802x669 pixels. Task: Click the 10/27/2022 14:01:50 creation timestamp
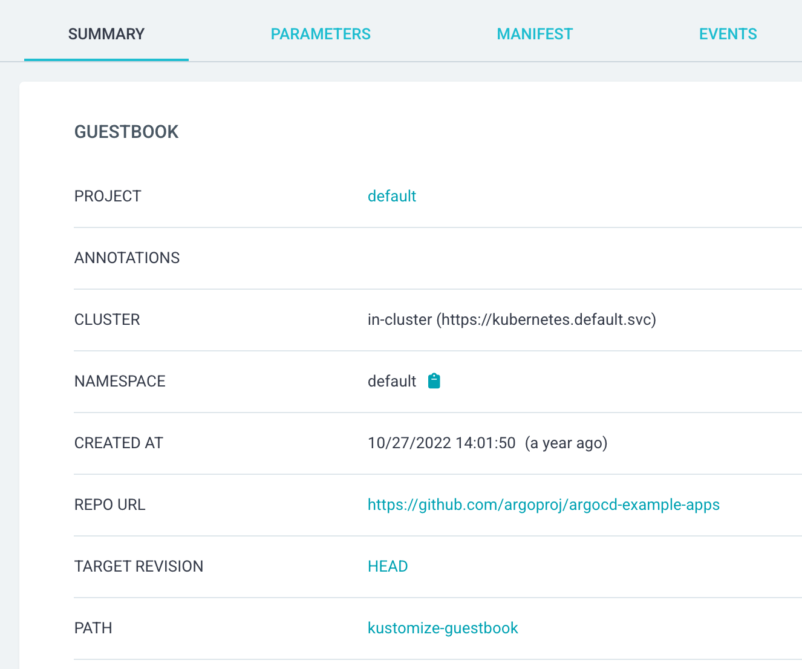point(442,443)
